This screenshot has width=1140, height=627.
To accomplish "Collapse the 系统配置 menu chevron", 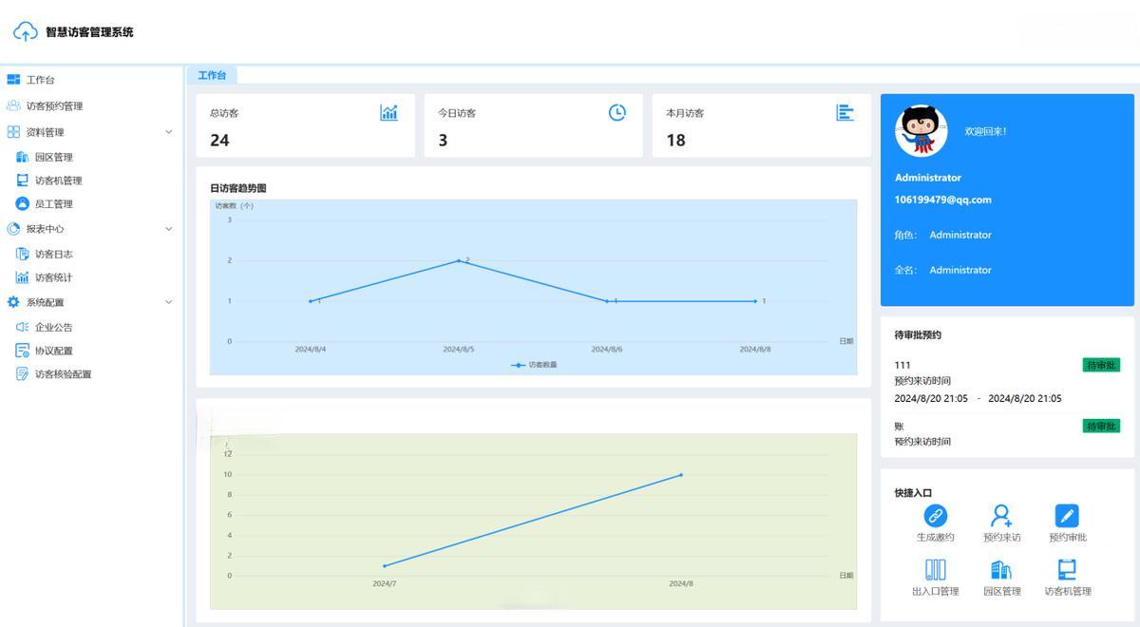I will point(169,302).
